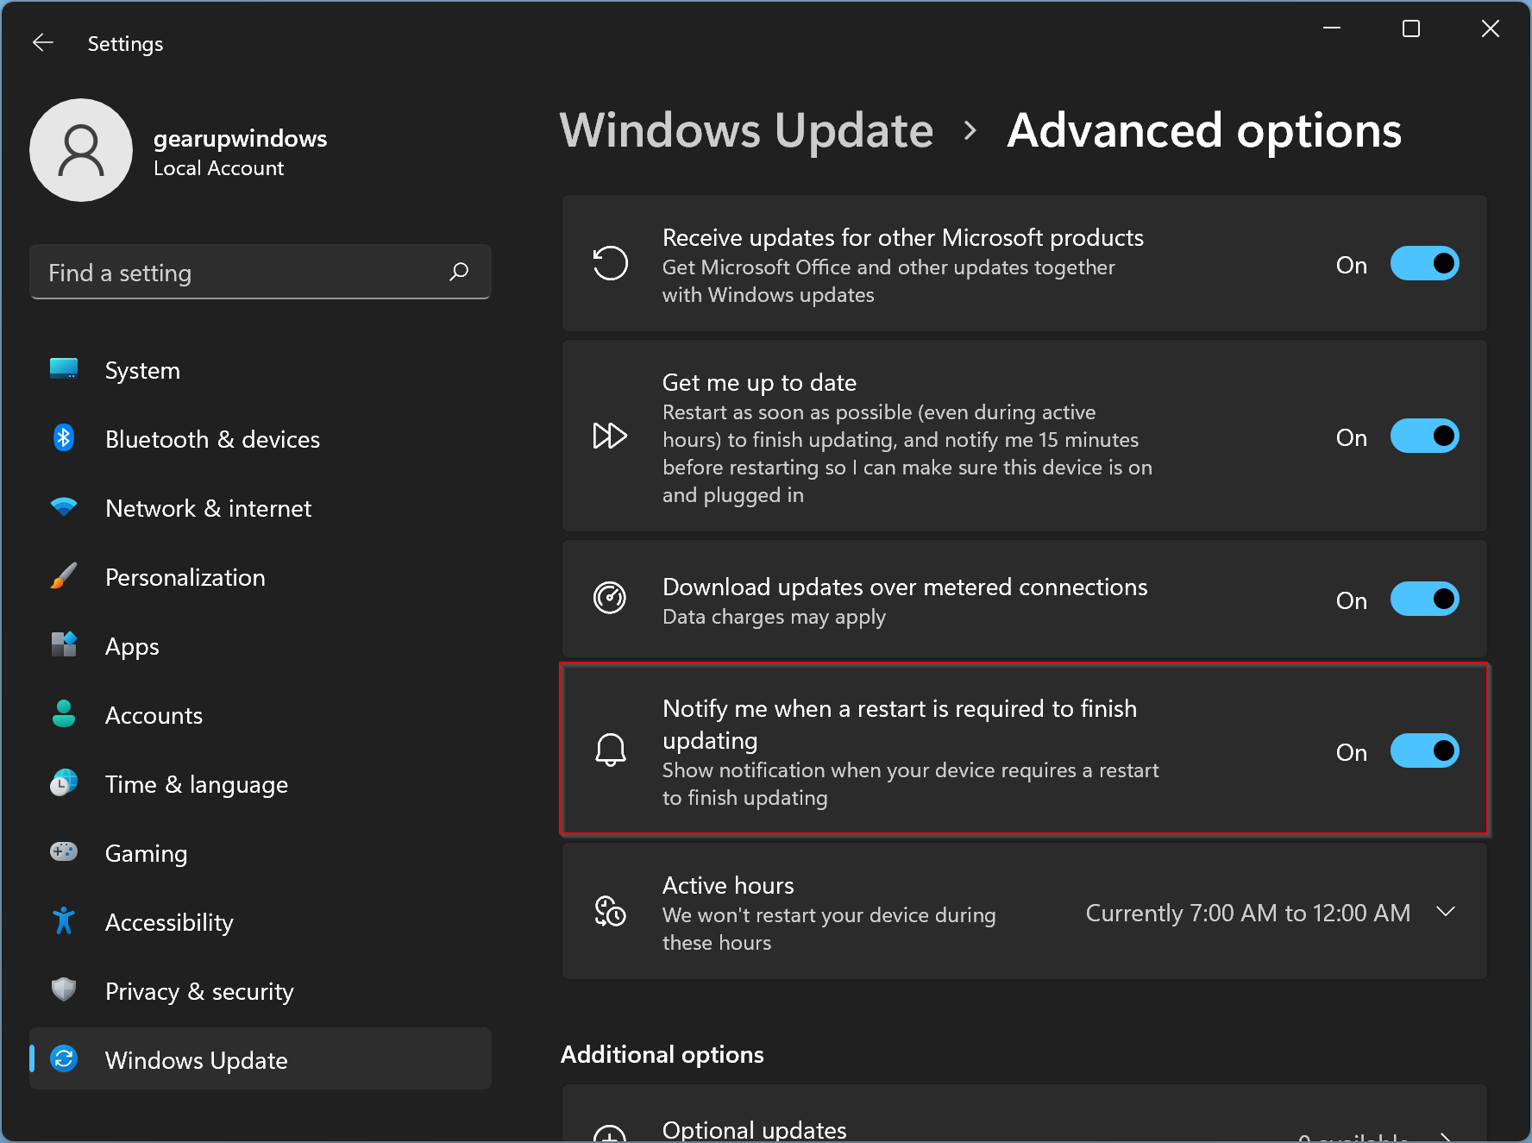
Task: Go to Network & internet
Action: pos(261,508)
